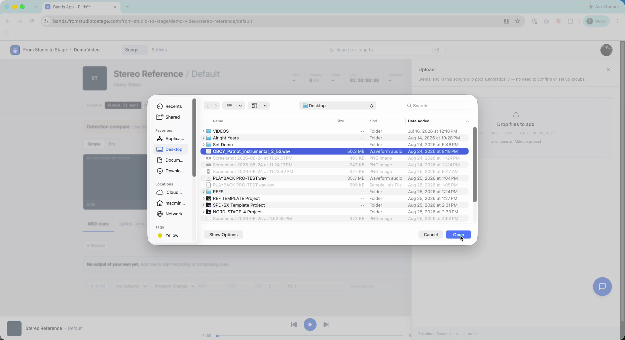Cancel the file selection dialog
The width and height of the screenshot is (625, 340).
click(x=431, y=235)
